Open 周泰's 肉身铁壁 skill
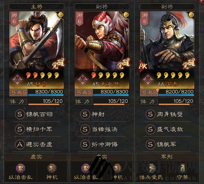 [164, 114]
